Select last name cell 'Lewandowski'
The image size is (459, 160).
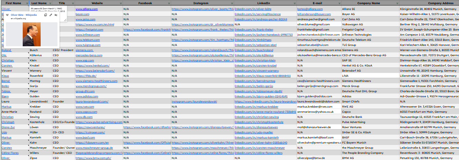(x=41, y=101)
